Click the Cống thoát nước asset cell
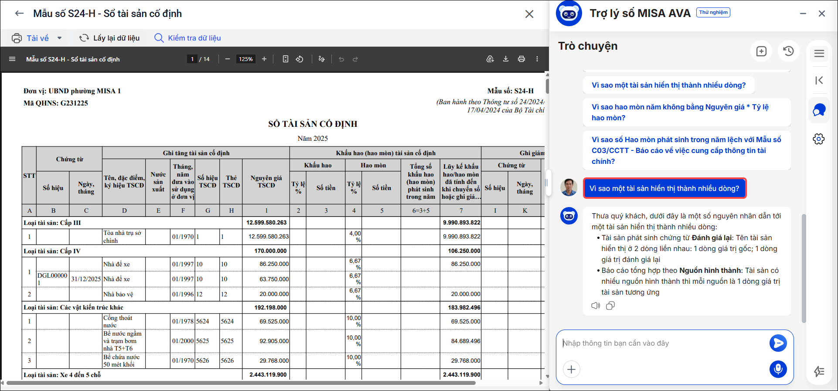Viewport: 838px width, 391px height. (x=123, y=321)
